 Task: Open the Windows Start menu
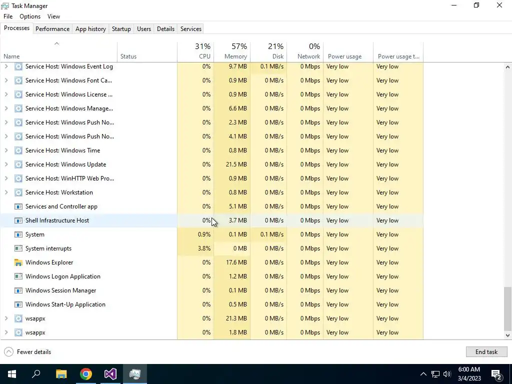12,374
